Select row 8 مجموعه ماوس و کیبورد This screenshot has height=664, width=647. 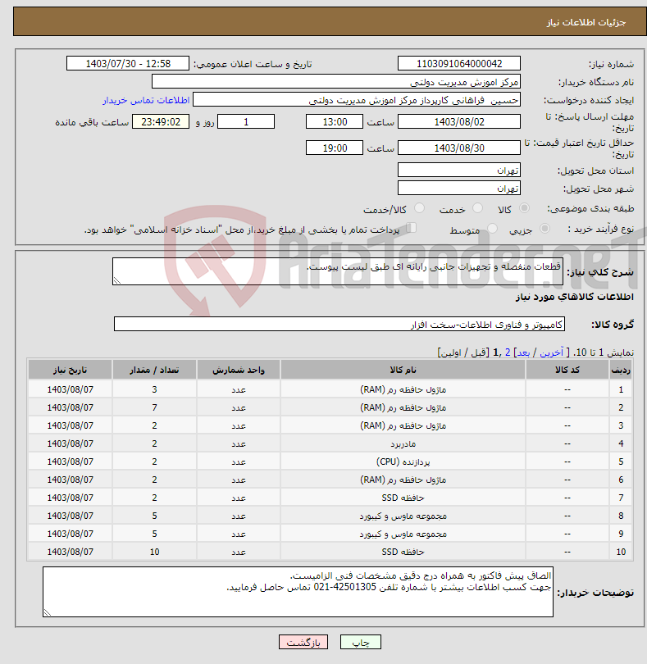[403, 516]
